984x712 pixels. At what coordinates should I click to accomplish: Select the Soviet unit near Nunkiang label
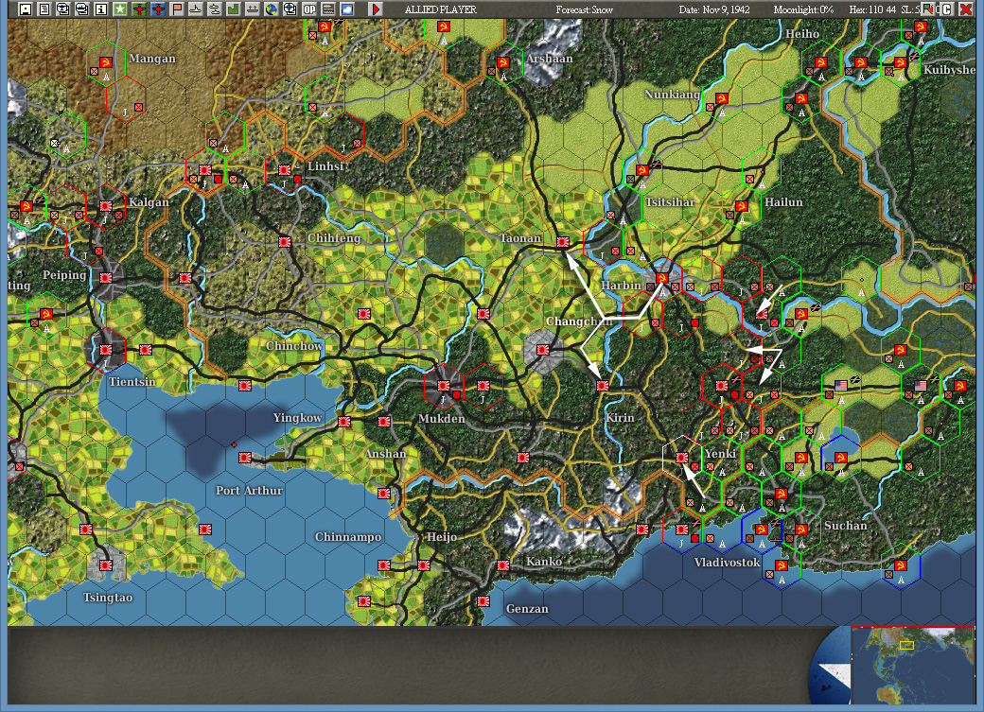tap(722, 99)
